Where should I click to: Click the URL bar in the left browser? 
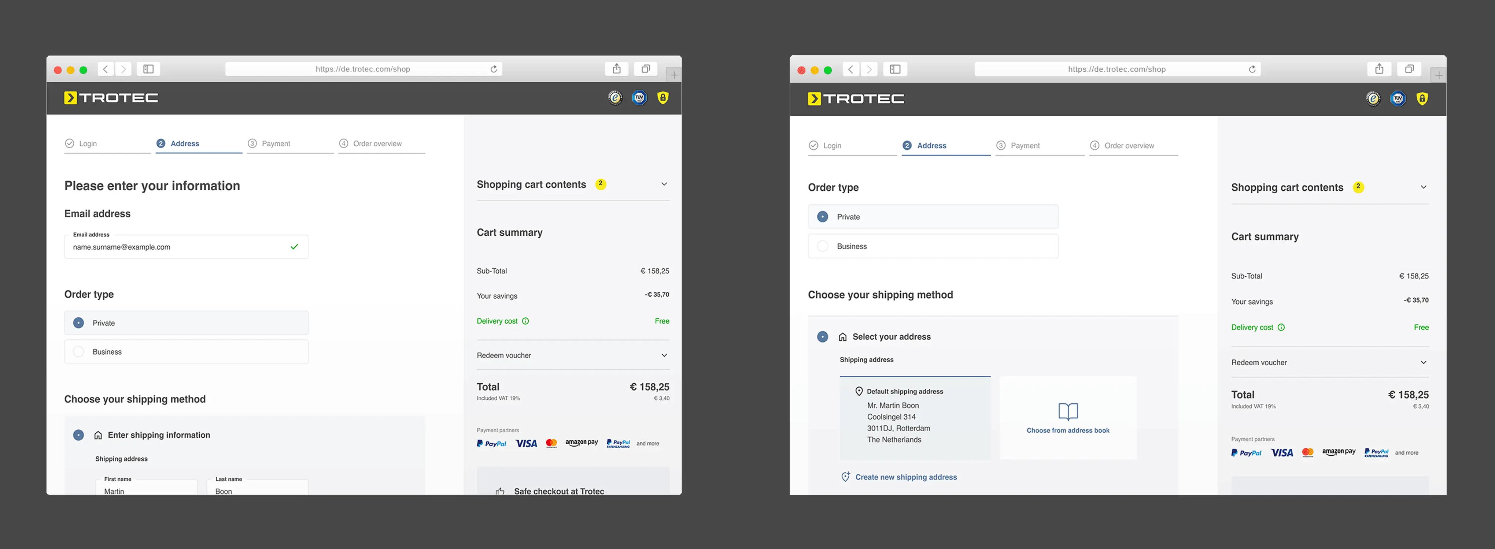[363, 69]
